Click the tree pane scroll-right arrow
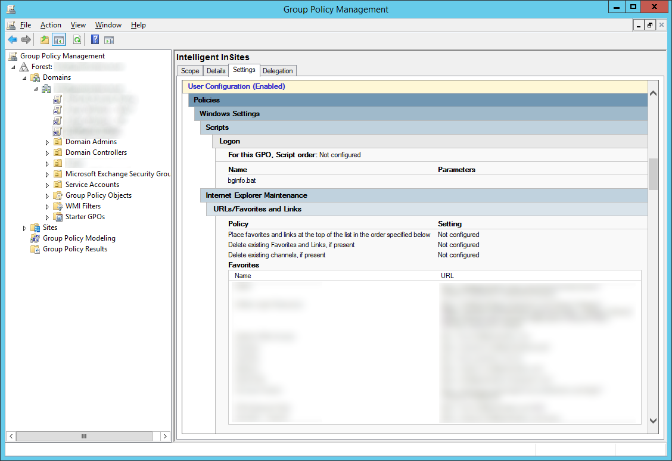This screenshot has width=672, height=461. 165,436
